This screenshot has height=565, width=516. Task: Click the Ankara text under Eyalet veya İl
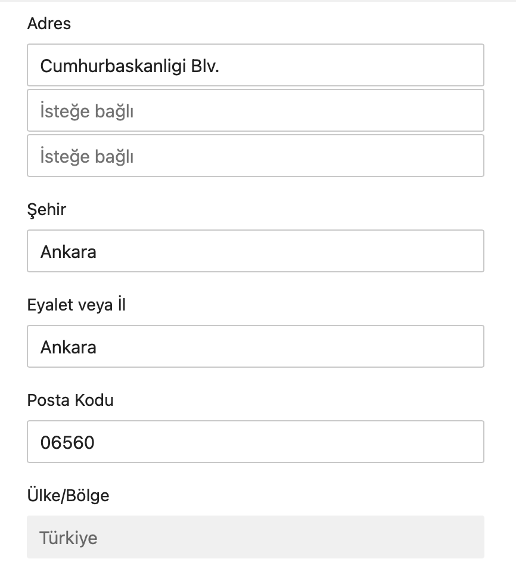(x=68, y=347)
